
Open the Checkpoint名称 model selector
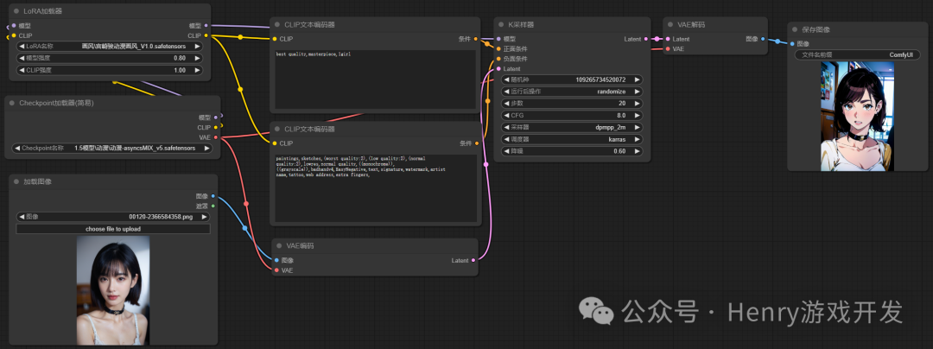pyautogui.click(x=111, y=148)
